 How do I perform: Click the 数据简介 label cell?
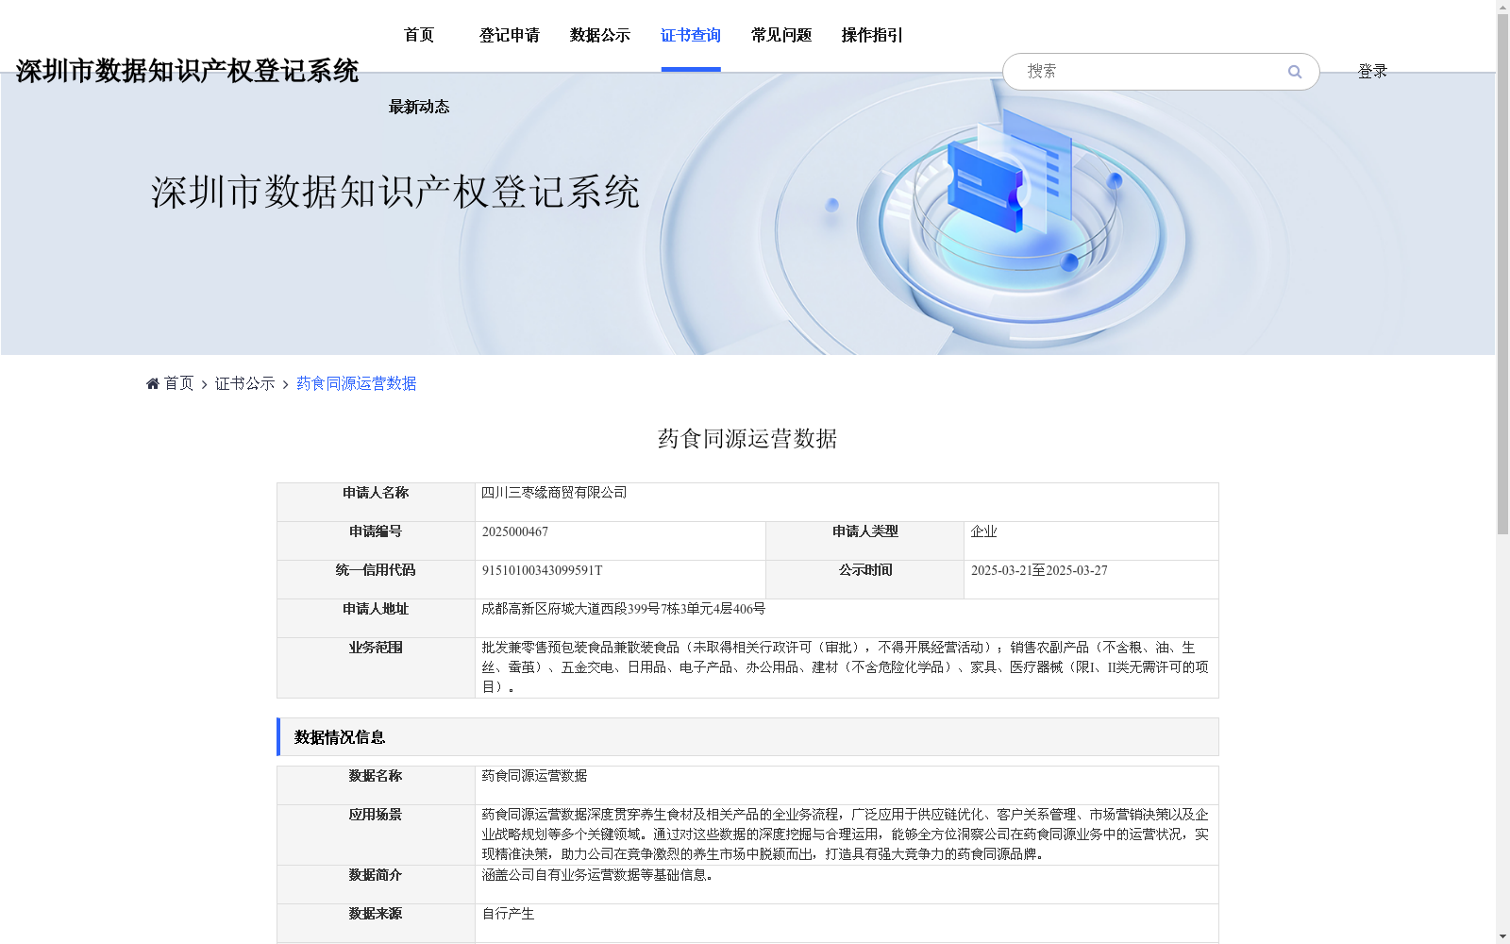pos(376,885)
